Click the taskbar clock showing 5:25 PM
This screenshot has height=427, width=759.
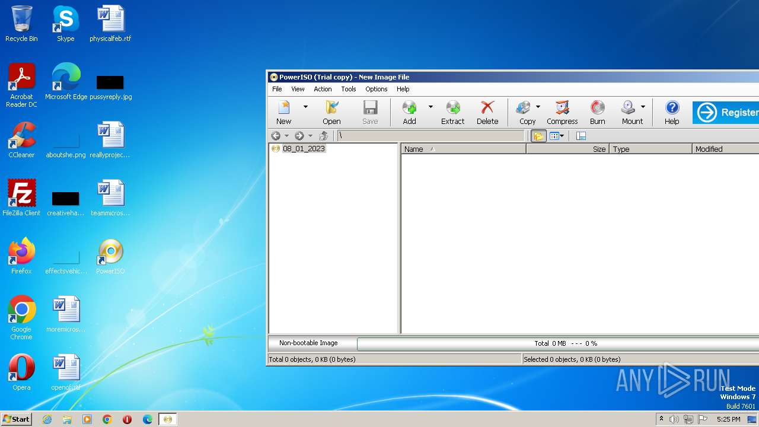(x=728, y=419)
